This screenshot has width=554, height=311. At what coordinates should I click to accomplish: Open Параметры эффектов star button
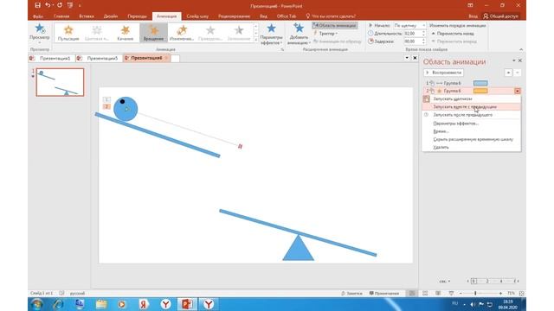pyautogui.click(x=271, y=34)
